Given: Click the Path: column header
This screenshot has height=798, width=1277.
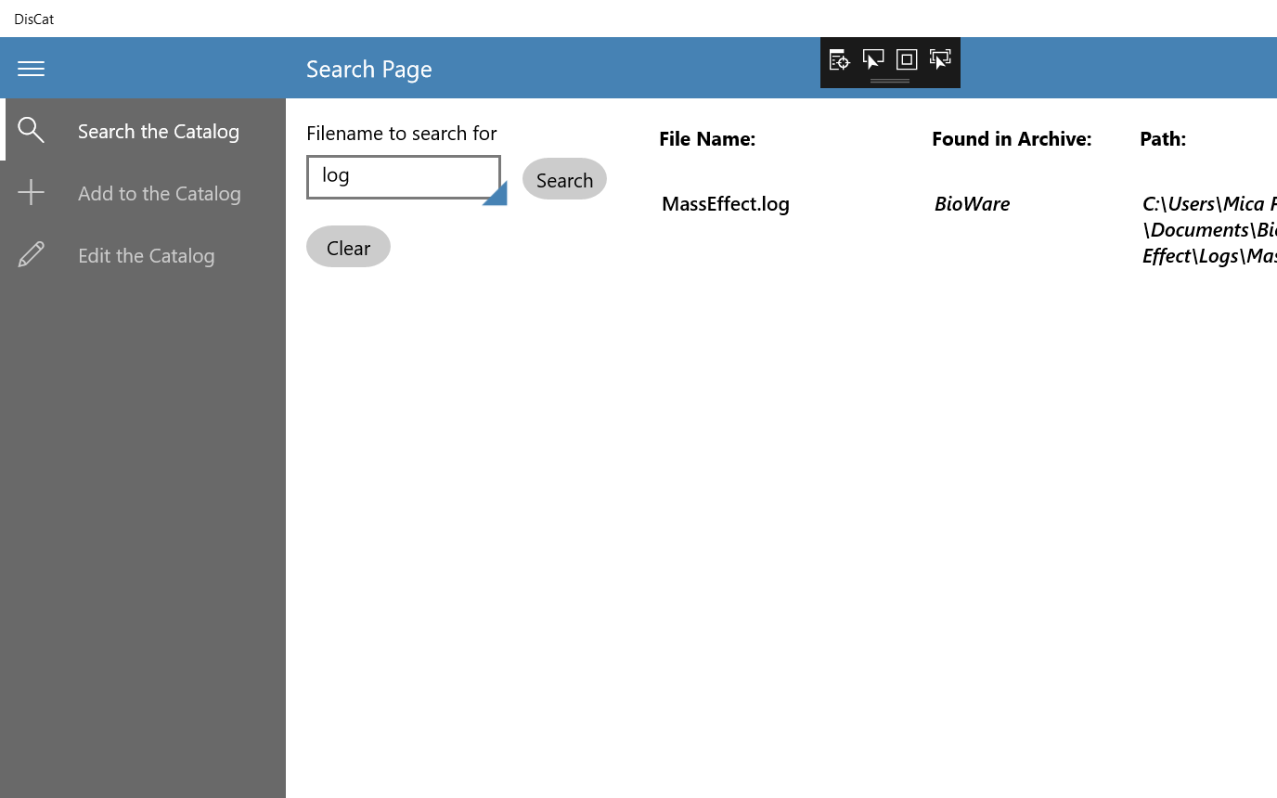Looking at the screenshot, I should click(1163, 138).
